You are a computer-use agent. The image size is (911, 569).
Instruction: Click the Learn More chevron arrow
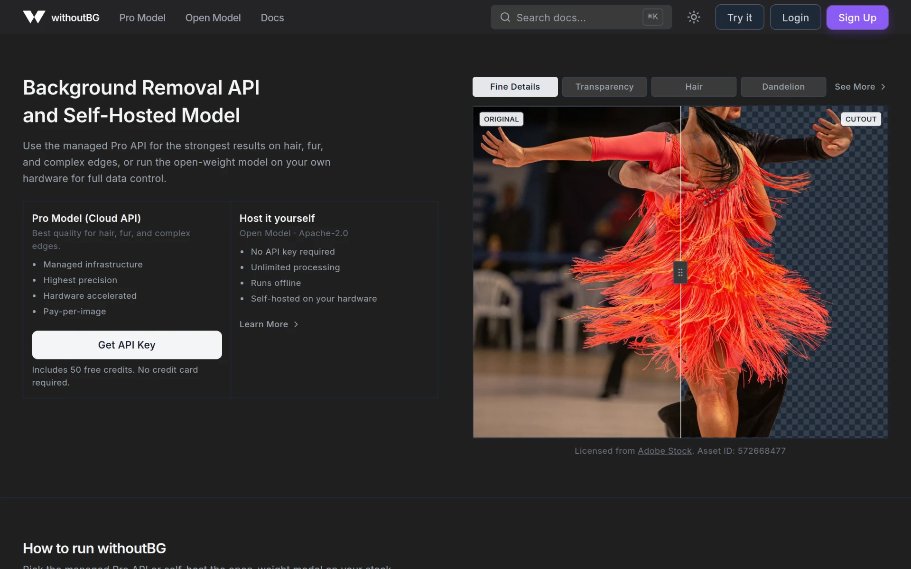[296, 324]
